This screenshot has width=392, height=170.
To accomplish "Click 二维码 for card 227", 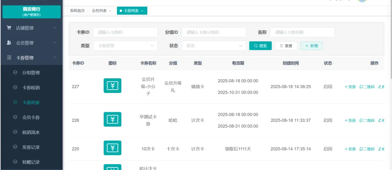I will (x=367, y=87).
